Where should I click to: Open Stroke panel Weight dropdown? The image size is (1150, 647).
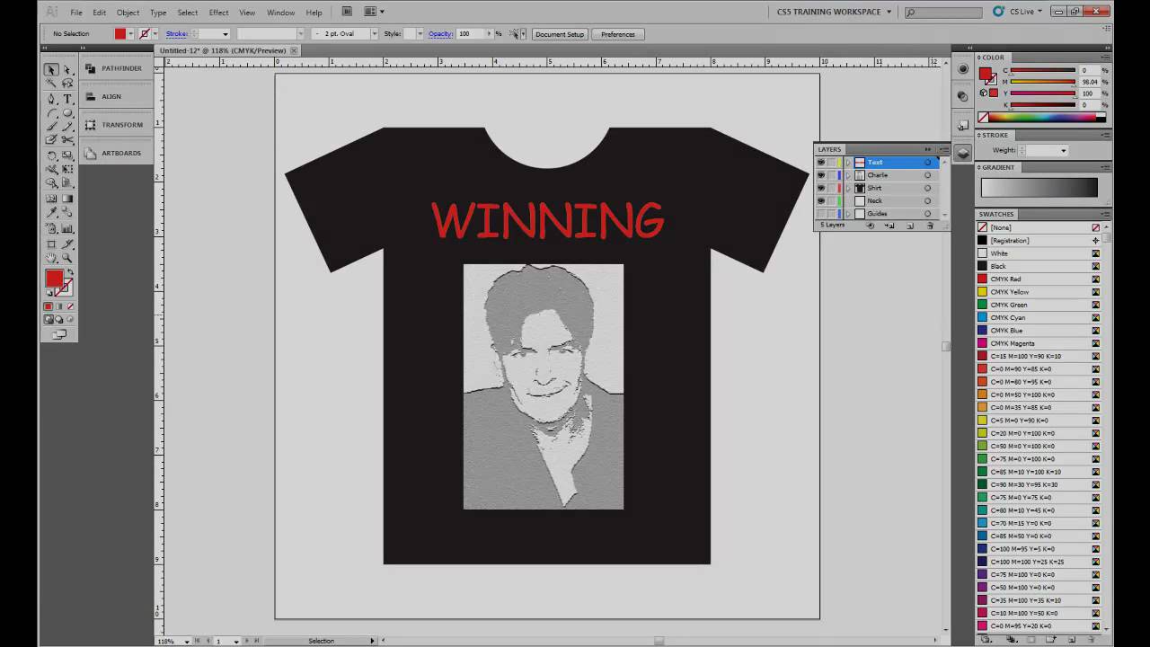click(x=1063, y=150)
